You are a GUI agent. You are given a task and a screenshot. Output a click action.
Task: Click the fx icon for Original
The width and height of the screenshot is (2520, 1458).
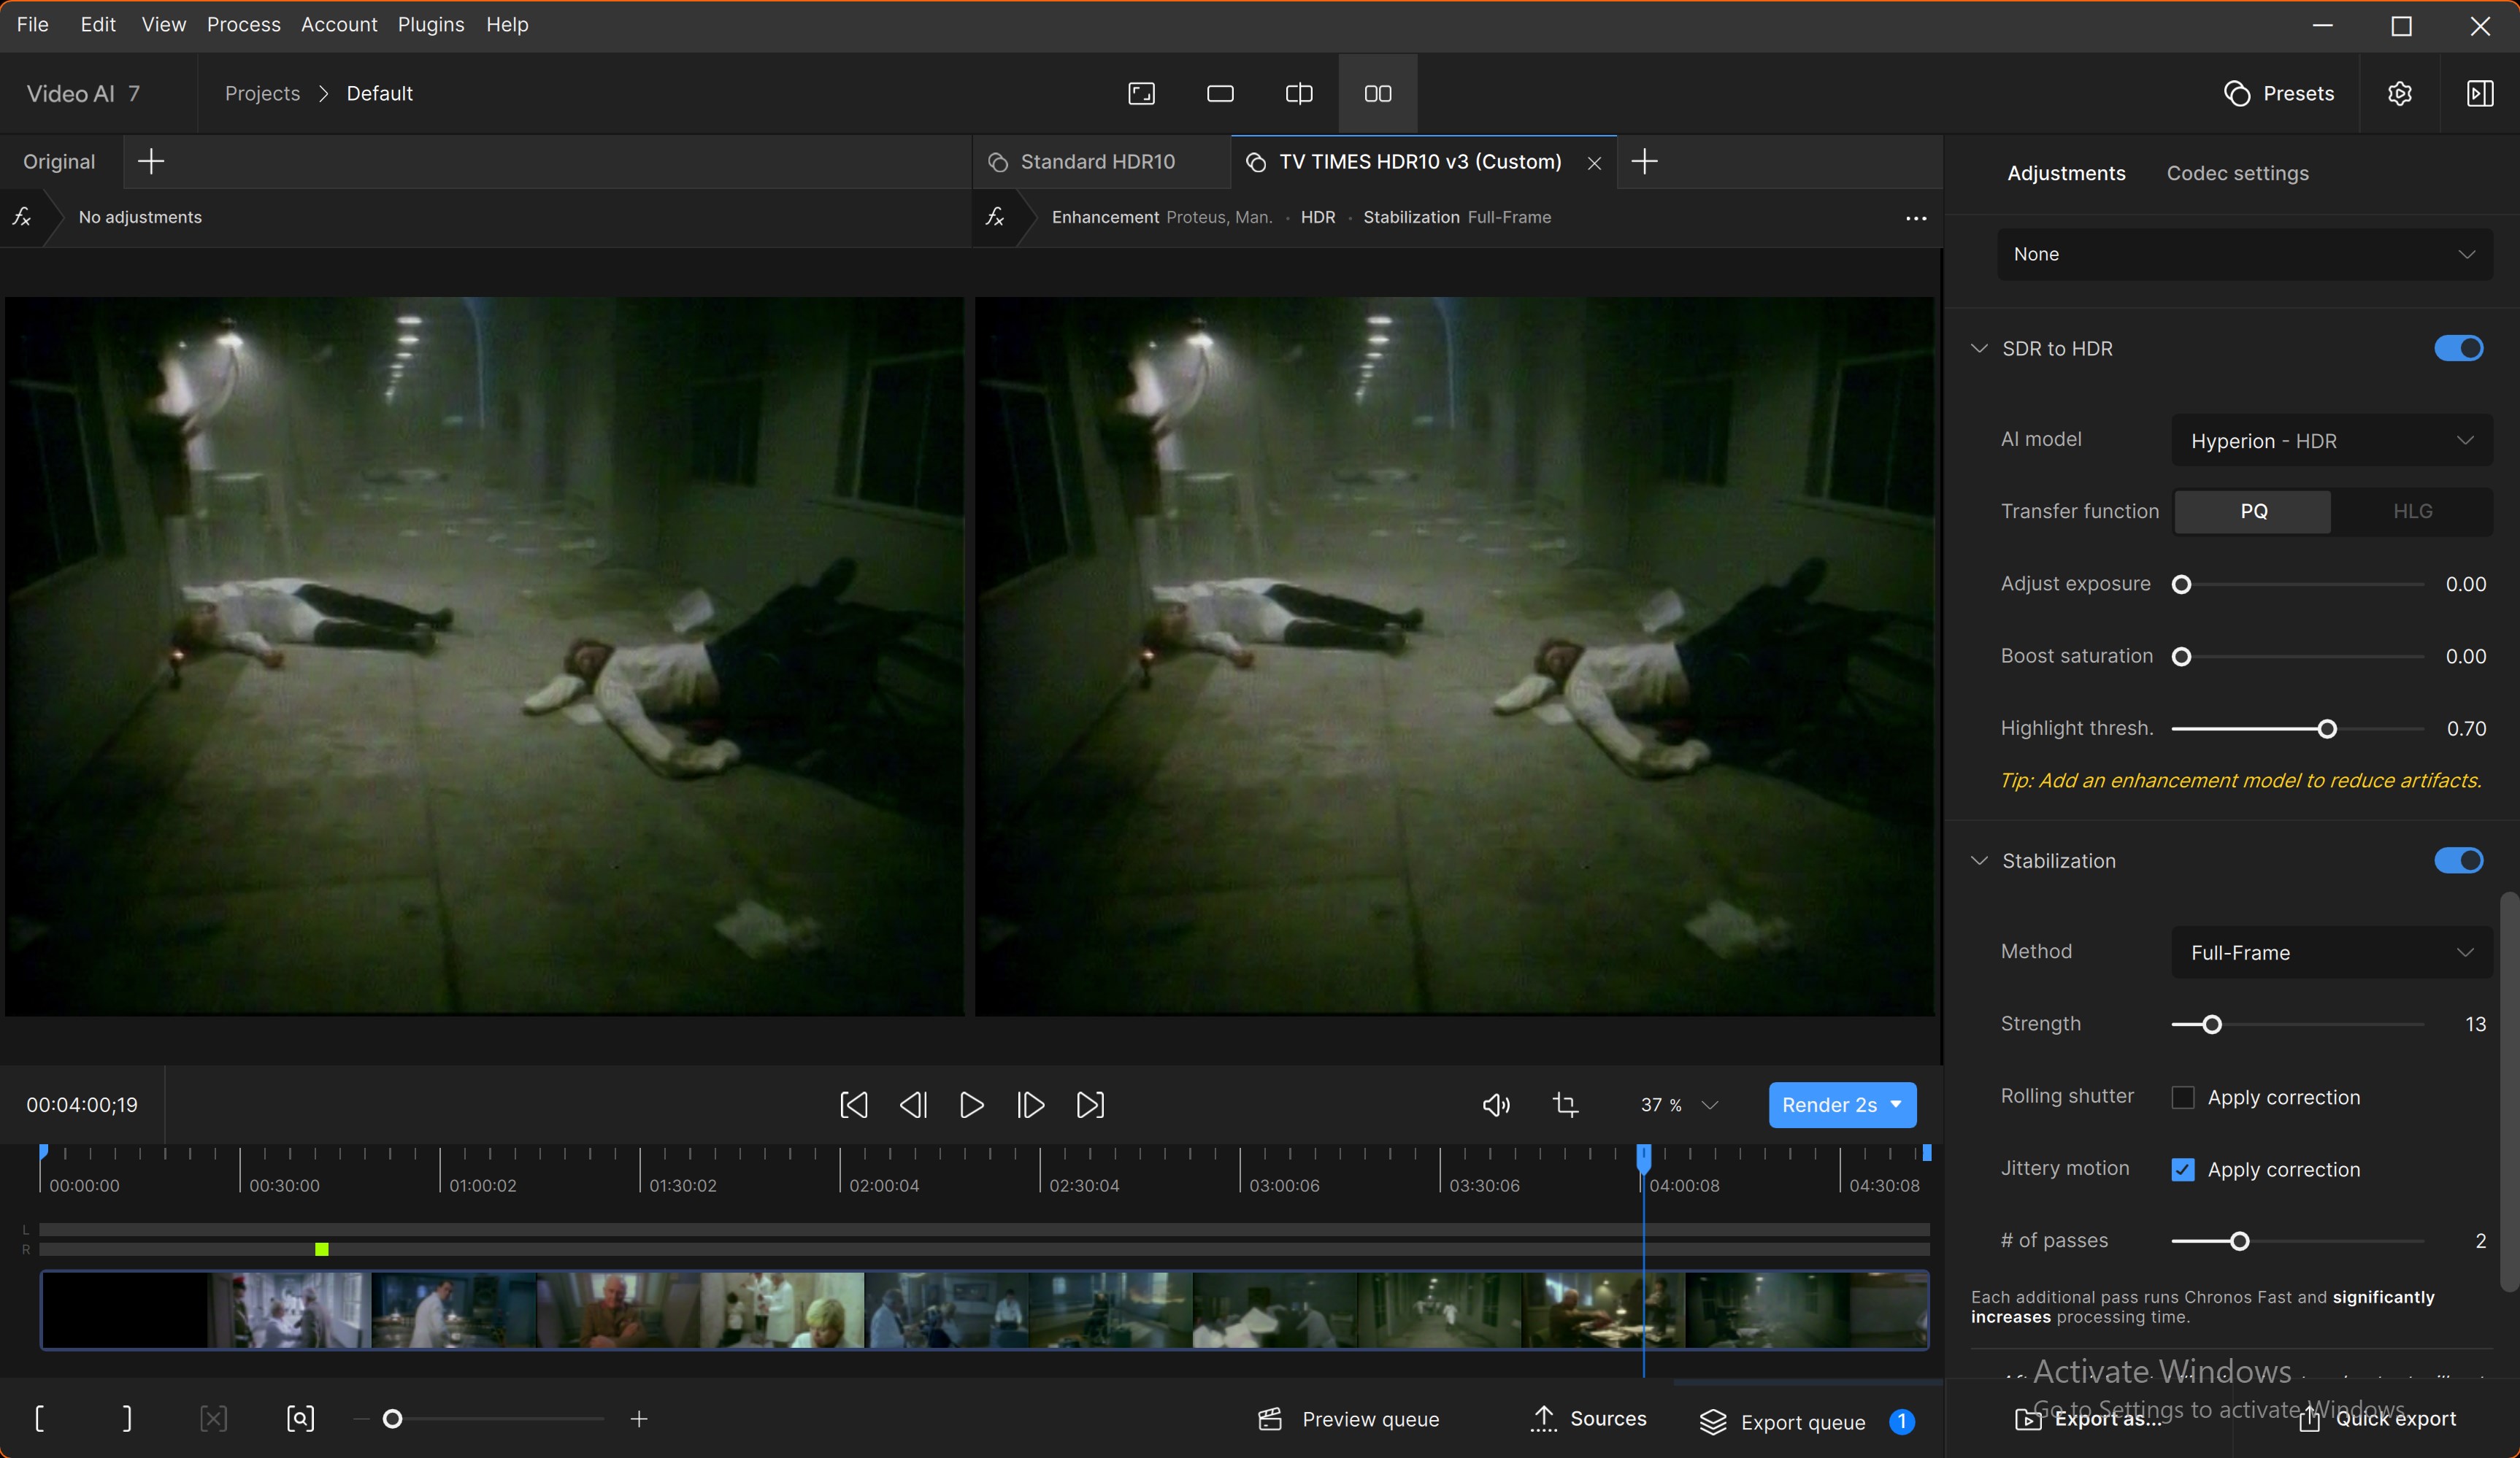(22, 216)
